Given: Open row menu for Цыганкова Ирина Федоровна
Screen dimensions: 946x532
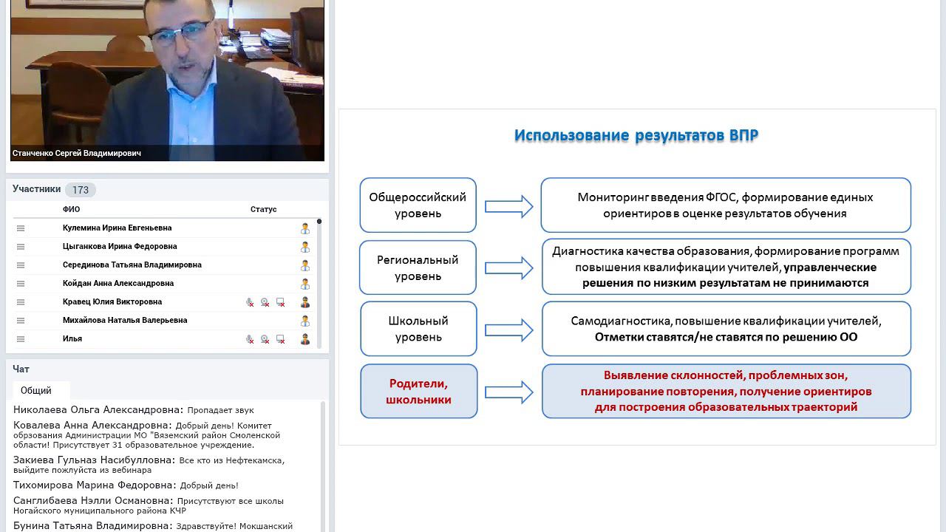Looking at the screenshot, I should pyautogui.click(x=21, y=247).
